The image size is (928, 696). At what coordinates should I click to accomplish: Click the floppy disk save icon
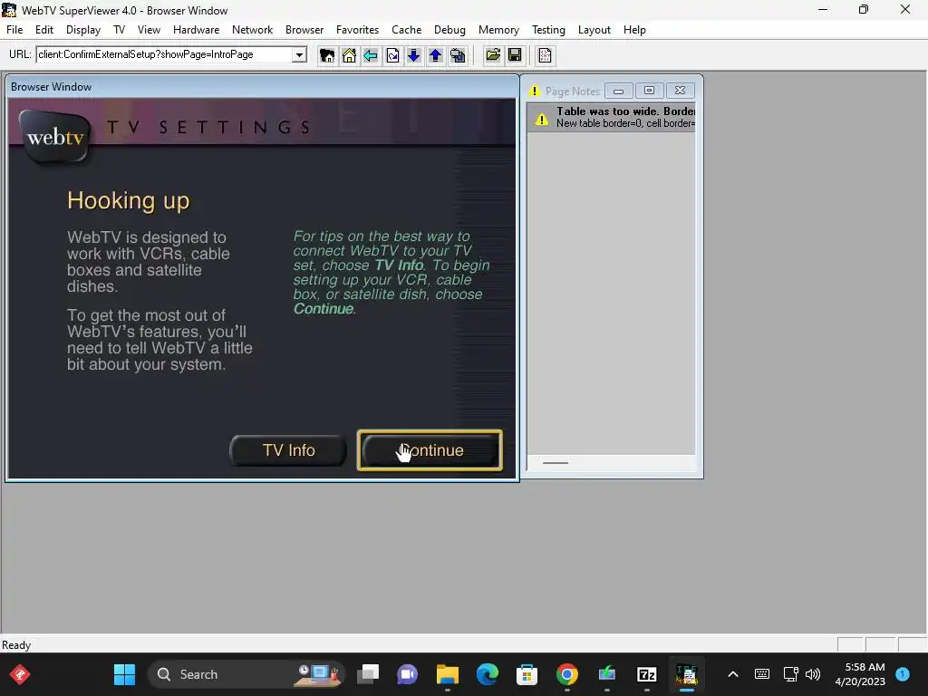coord(515,55)
